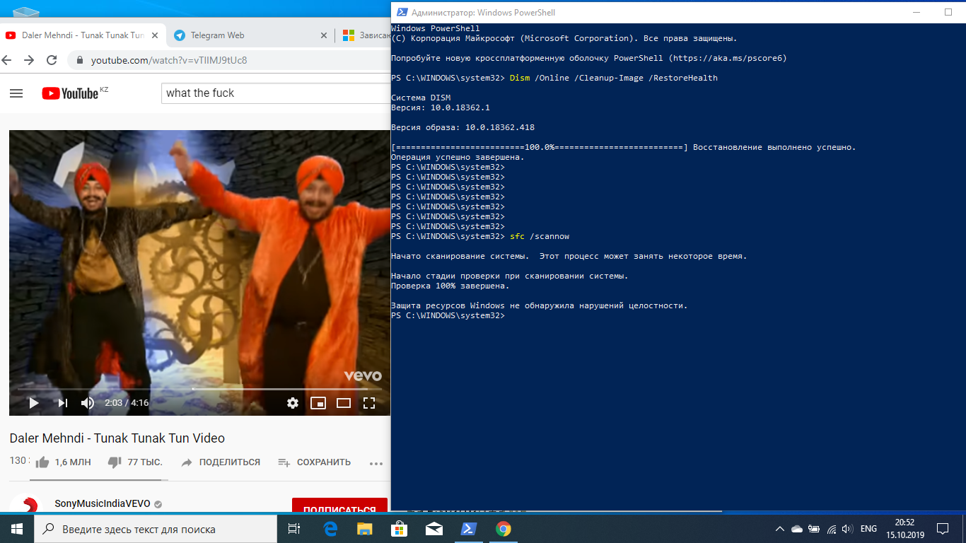This screenshot has height=543, width=966.
Task: Click the PowerShell title bar icon
Action: 401,12
